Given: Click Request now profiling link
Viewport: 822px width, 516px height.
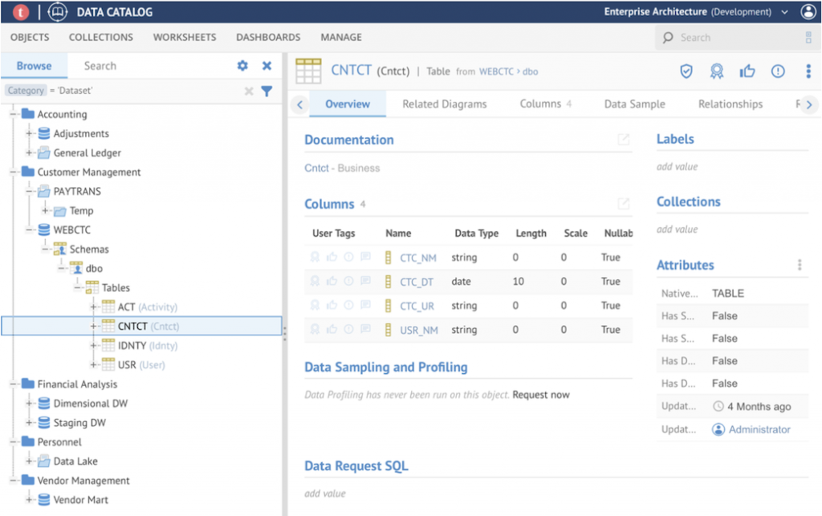Looking at the screenshot, I should pos(541,395).
